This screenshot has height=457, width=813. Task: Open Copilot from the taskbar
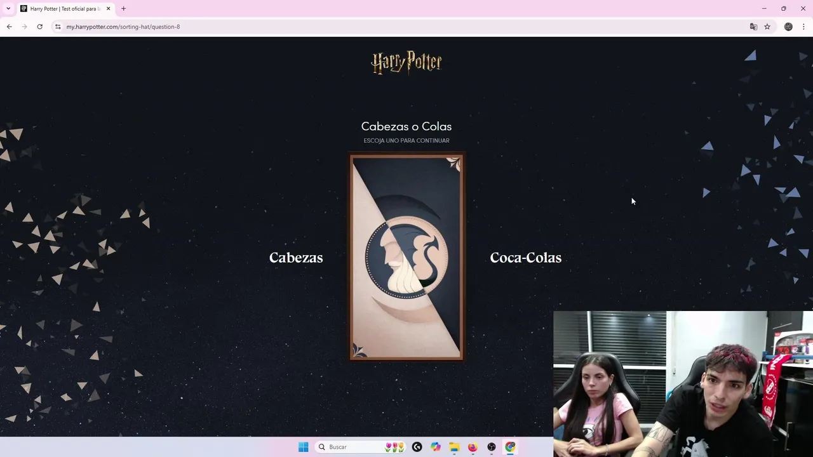coord(435,447)
